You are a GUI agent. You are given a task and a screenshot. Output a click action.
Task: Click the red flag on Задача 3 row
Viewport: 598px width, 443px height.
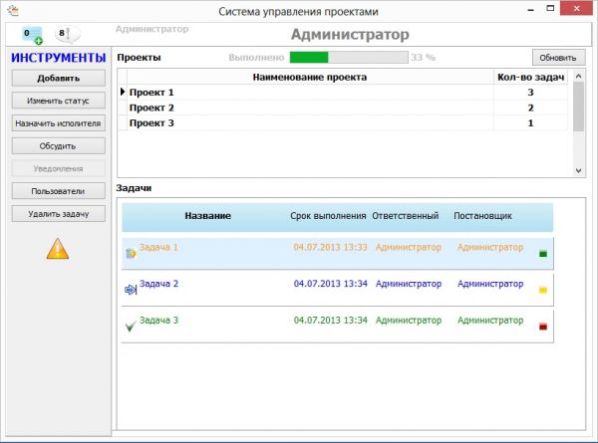pyautogui.click(x=542, y=326)
